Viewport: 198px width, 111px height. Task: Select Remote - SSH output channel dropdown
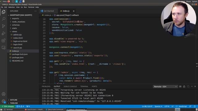[165, 87]
